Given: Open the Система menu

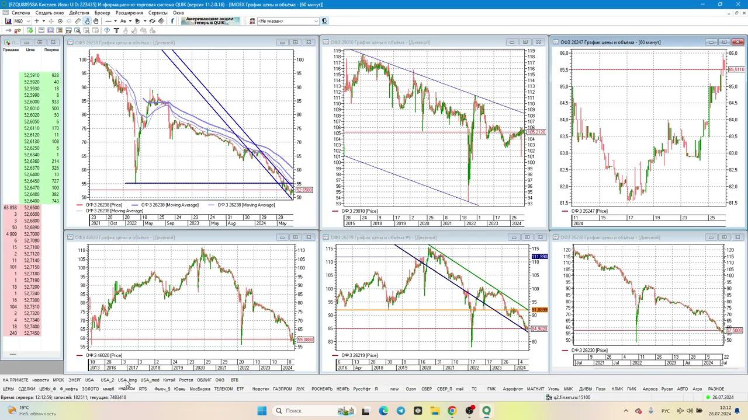Looking at the screenshot, I should (x=20, y=13).
